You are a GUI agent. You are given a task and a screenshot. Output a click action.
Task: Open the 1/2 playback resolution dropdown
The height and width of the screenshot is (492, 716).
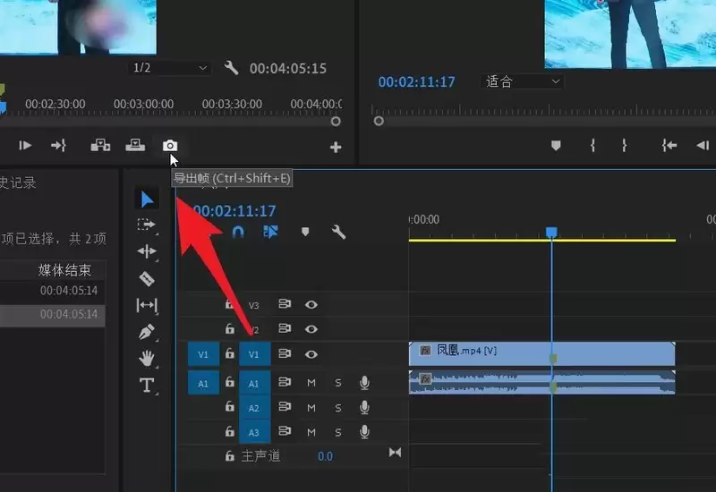(x=170, y=68)
